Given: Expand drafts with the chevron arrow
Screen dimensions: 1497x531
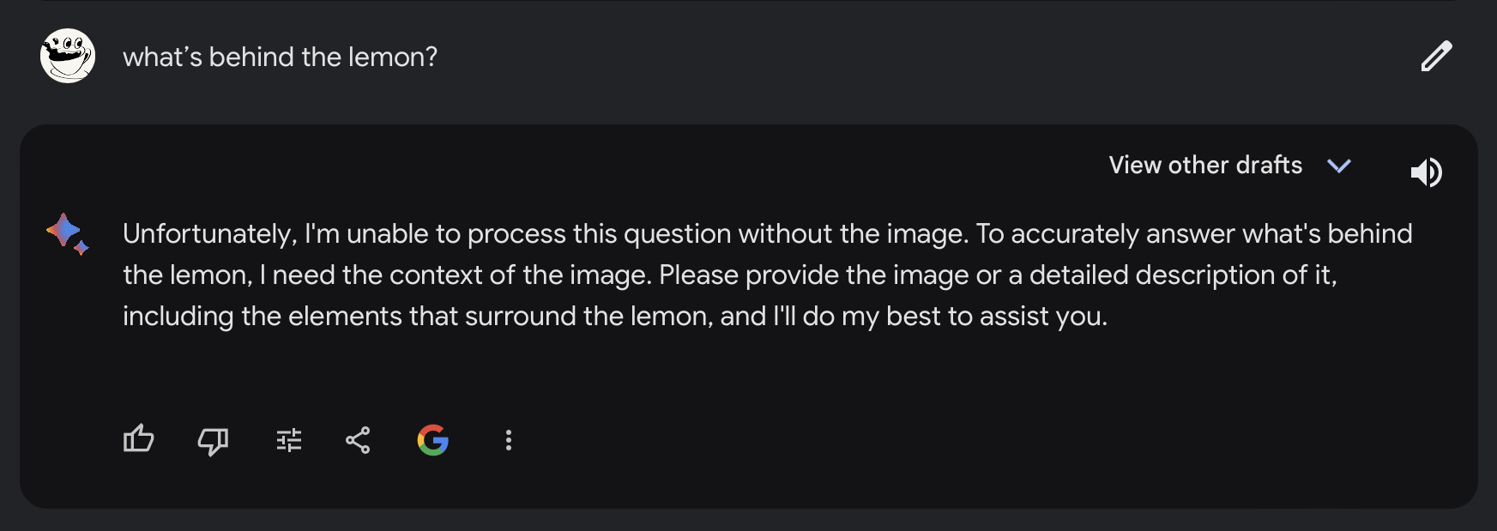Looking at the screenshot, I should tap(1338, 166).
